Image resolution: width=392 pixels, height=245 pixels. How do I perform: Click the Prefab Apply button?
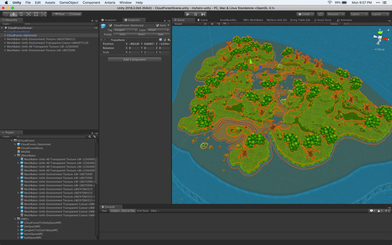(x=160, y=34)
